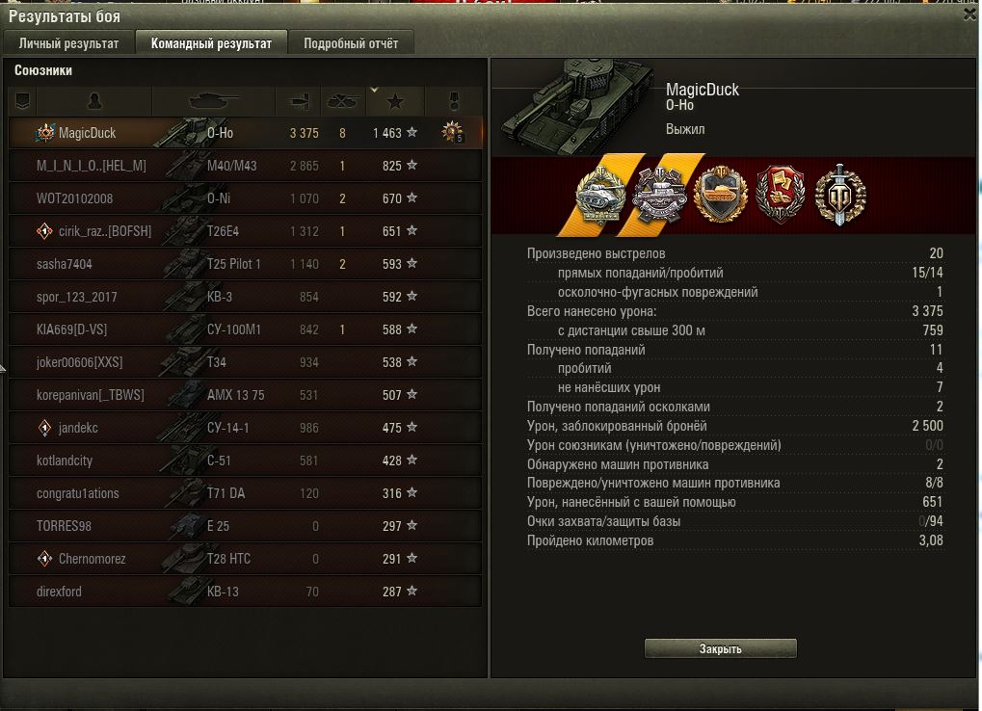Sort allies by player name icon
The width and height of the screenshot is (982, 711).
tap(94, 101)
